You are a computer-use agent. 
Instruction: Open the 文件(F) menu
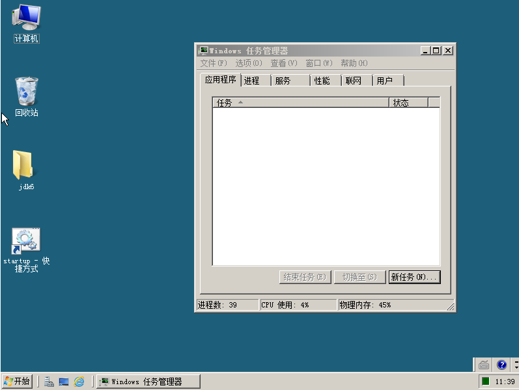(214, 63)
